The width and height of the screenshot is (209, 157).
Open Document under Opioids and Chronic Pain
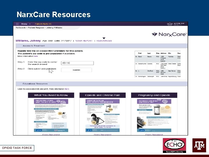[103, 134]
